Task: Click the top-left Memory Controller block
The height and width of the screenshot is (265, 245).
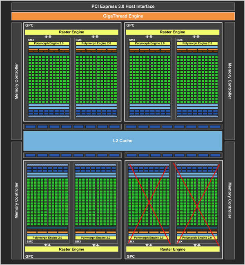Action: point(16,81)
